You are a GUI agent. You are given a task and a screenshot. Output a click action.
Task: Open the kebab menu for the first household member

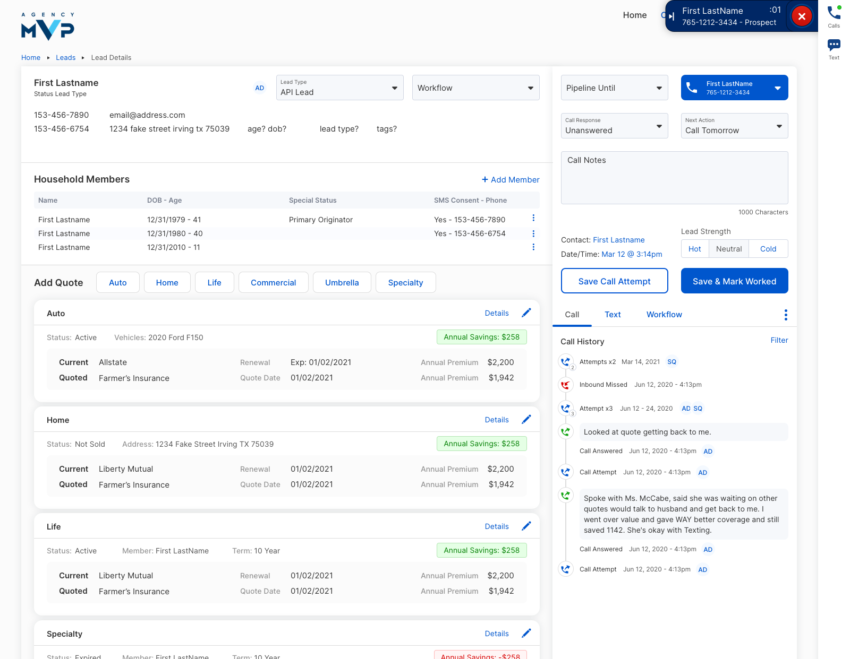533,218
